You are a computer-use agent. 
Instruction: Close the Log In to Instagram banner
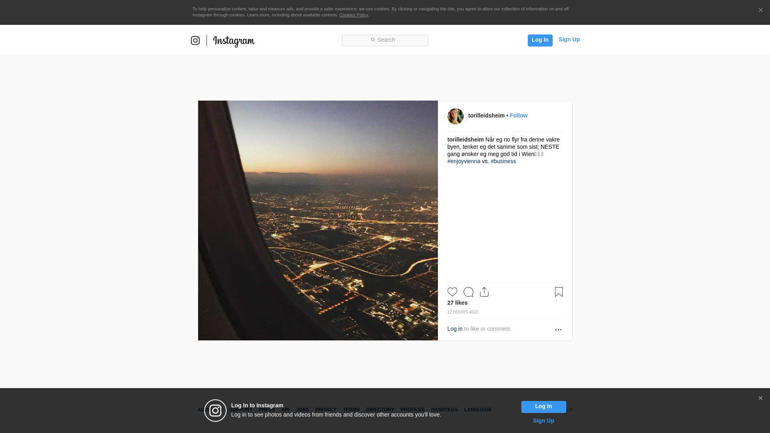point(760,398)
